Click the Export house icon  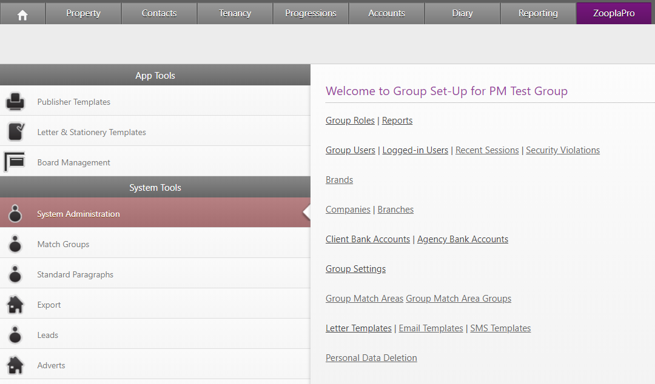15,304
